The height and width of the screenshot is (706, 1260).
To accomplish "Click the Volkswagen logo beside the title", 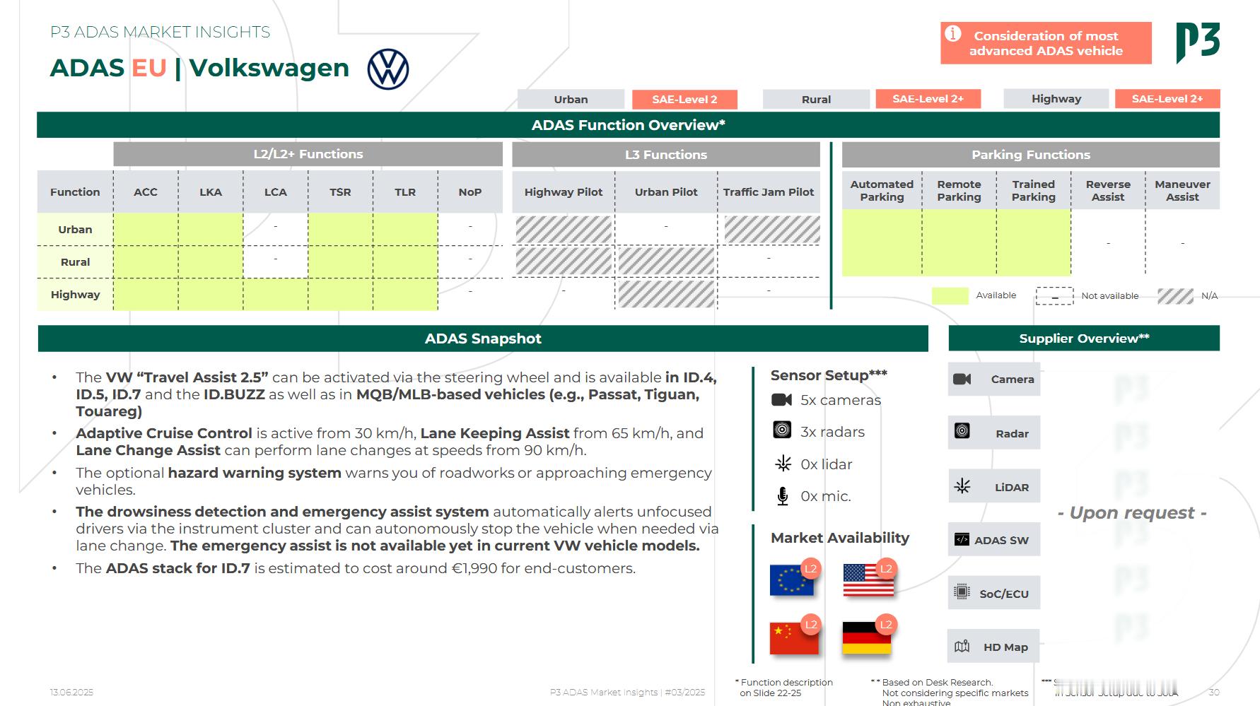I will [388, 69].
